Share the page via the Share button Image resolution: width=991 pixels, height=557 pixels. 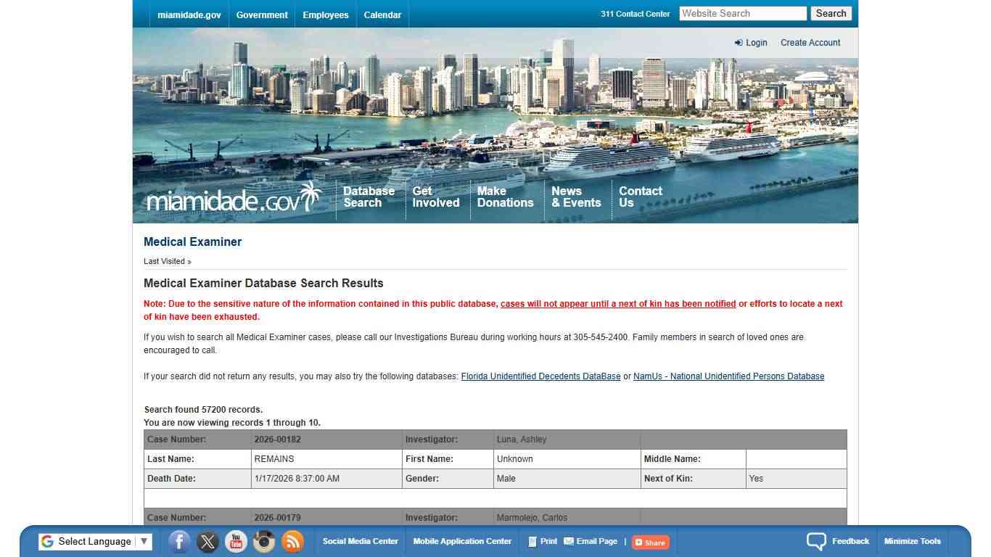click(650, 542)
